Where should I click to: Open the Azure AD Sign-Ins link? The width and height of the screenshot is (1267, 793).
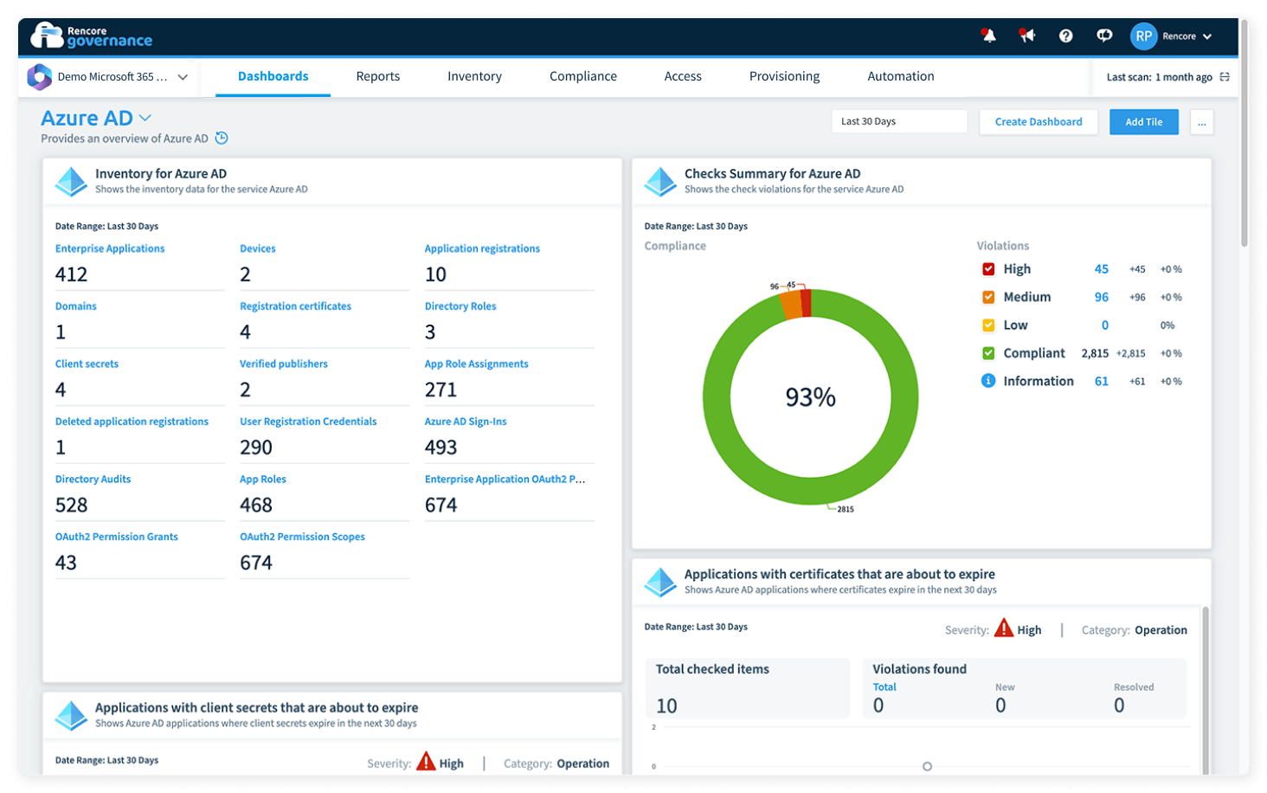tap(466, 422)
